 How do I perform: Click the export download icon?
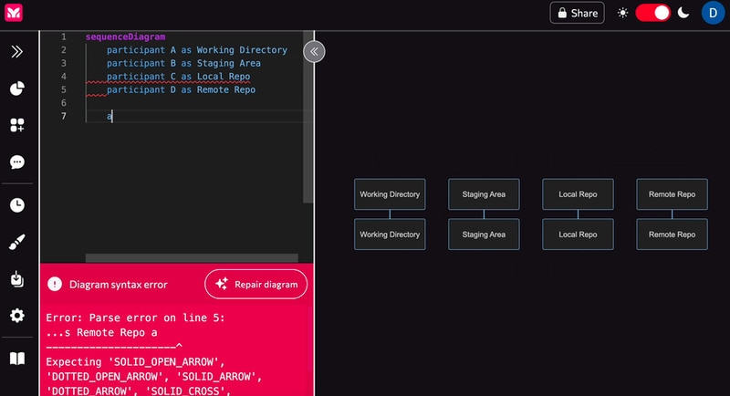16,278
